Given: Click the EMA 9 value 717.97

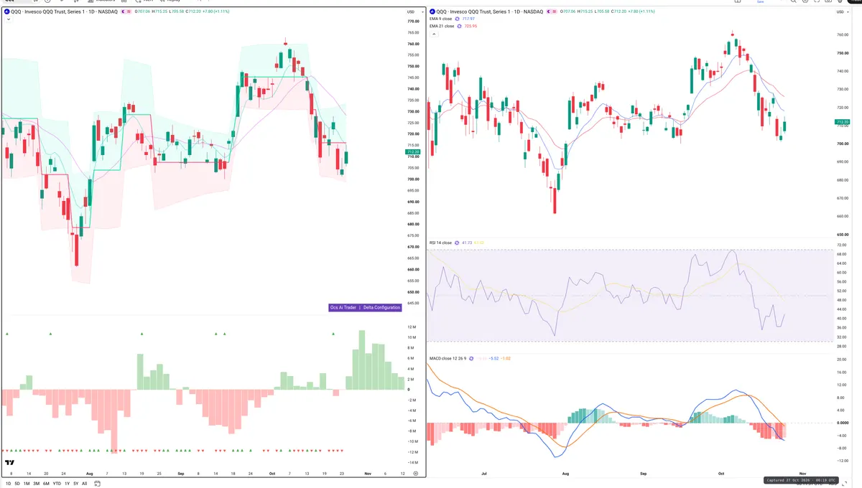Looking at the screenshot, I should click(x=470, y=19).
